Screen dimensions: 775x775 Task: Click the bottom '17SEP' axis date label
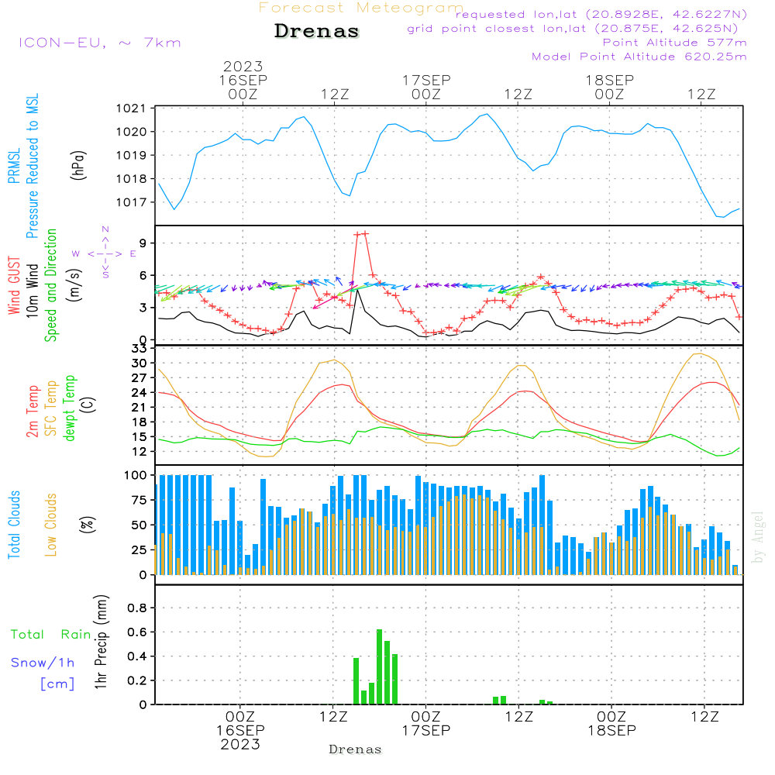point(426,730)
